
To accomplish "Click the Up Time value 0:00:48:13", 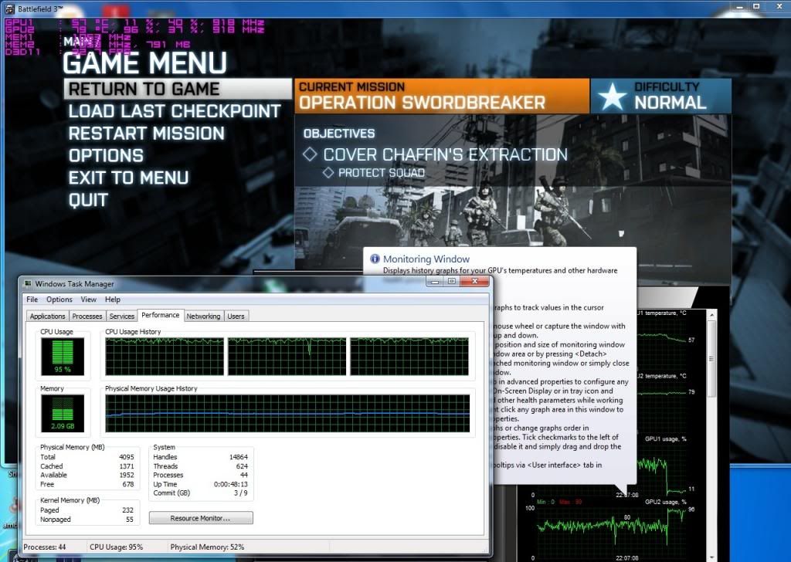I will (x=230, y=484).
